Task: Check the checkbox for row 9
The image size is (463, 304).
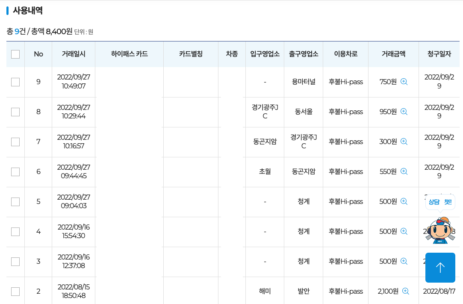Action: (x=15, y=82)
